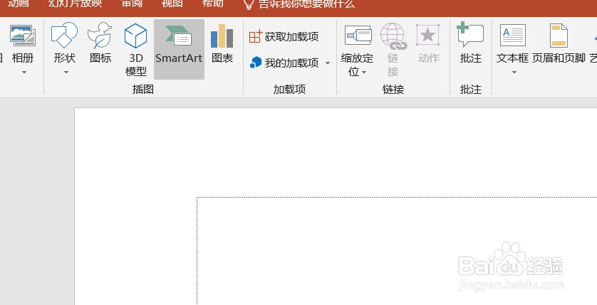
Task: Expand the 形状 dropdown arrow
Action: point(66,73)
